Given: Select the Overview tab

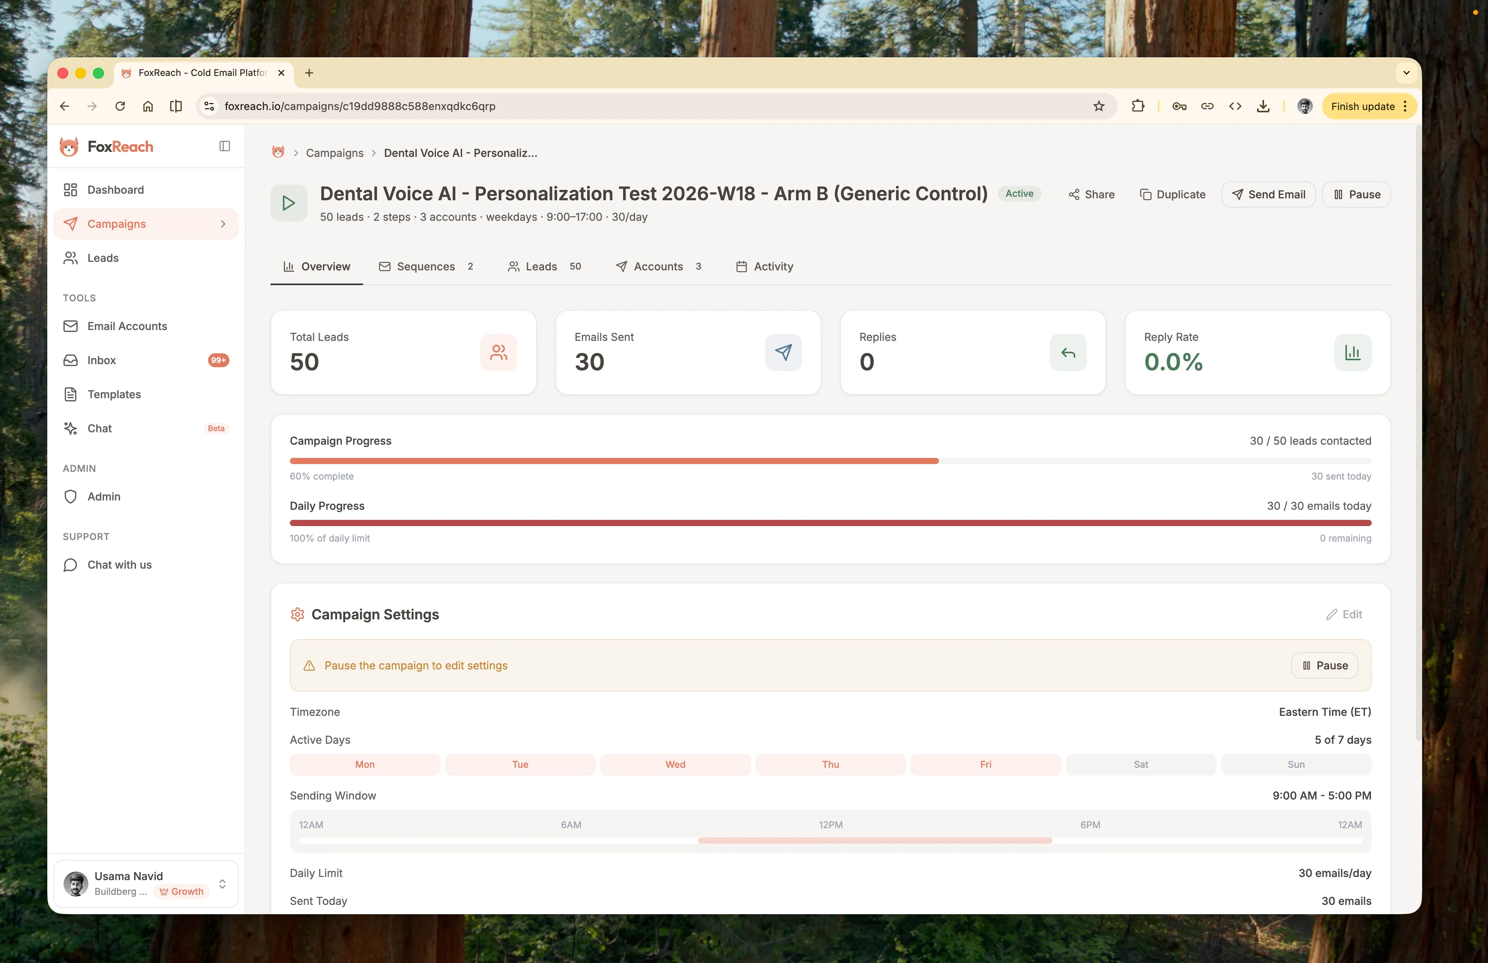Looking at the screenshot, I should pos(316,266).
